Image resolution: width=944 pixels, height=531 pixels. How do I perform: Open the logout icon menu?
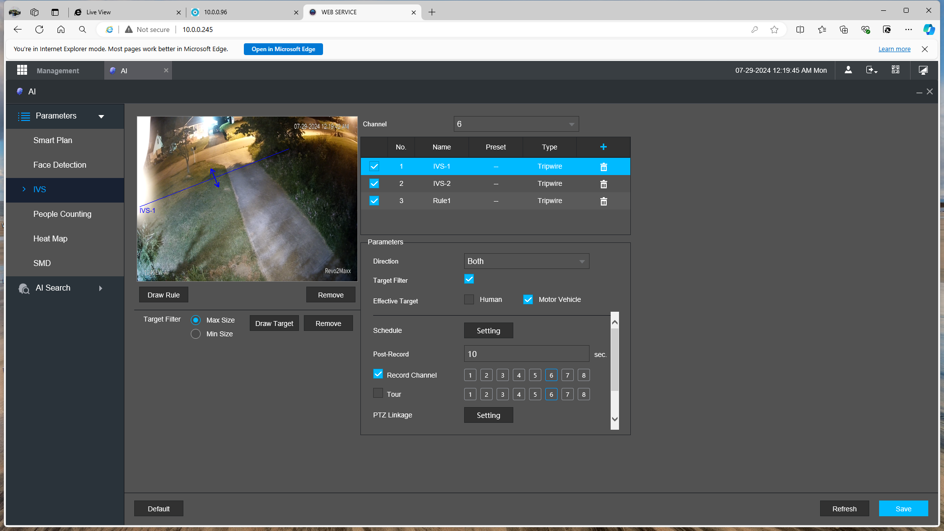(871, 70)
